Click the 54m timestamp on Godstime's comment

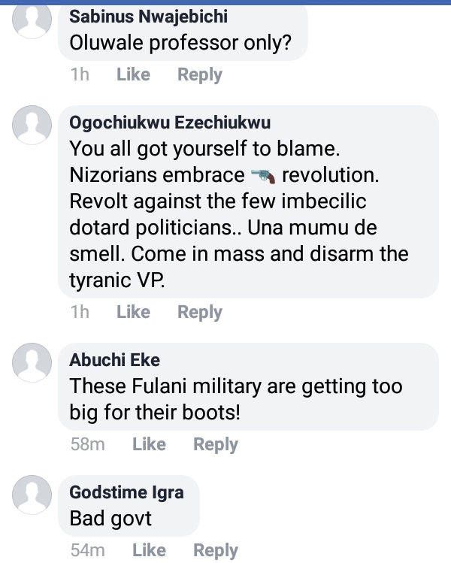[87, 550]
